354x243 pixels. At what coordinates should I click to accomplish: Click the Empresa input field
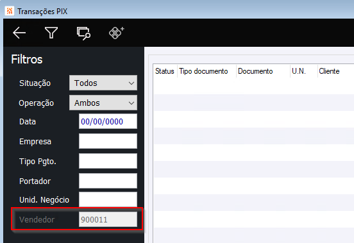(x=108, y=141)
